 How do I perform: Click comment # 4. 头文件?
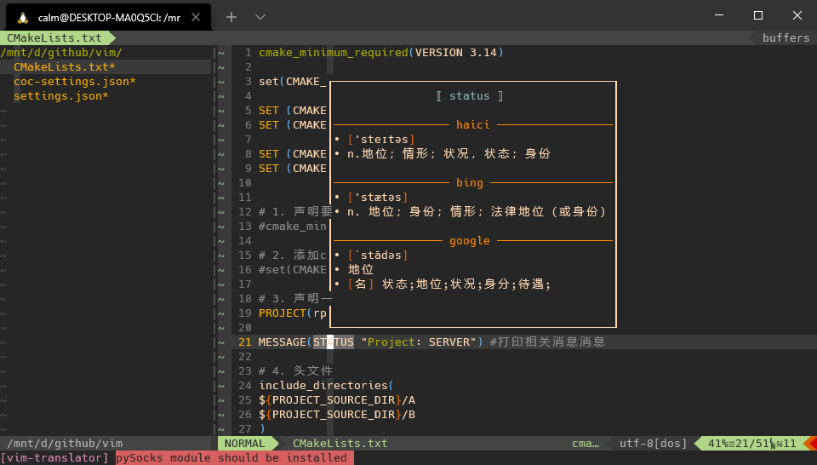[296, 371]
